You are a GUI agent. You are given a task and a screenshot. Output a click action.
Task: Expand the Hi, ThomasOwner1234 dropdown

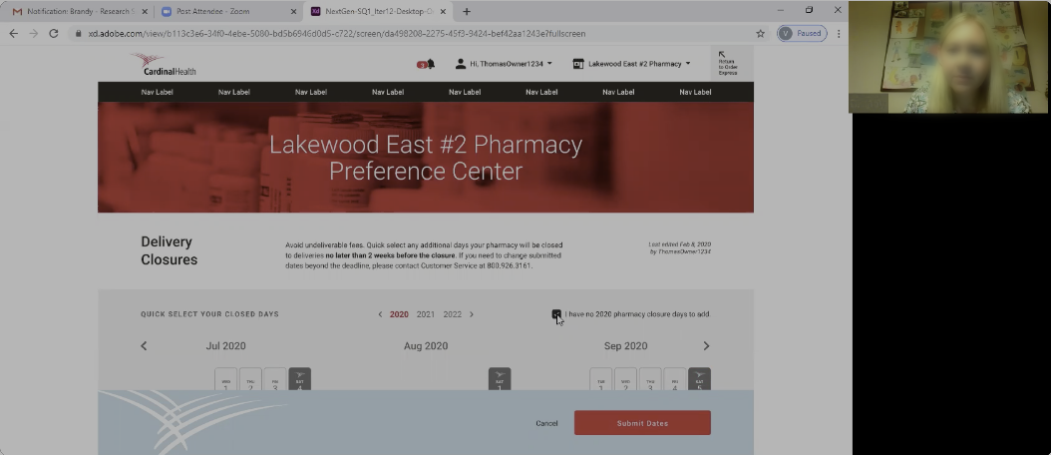504,64
